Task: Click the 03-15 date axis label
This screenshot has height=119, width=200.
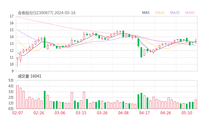Action: point(81,113)
